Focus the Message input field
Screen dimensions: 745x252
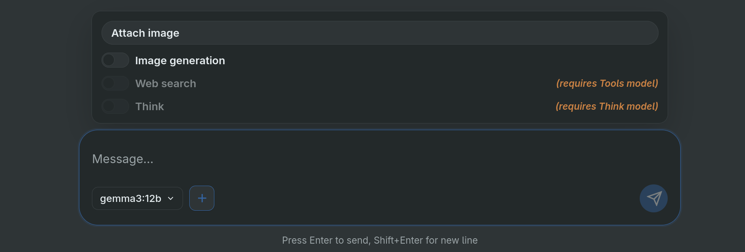(x=376, y=159)
